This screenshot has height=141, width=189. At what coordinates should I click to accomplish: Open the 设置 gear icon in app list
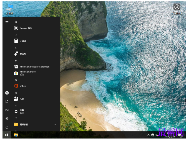[16, 112]
